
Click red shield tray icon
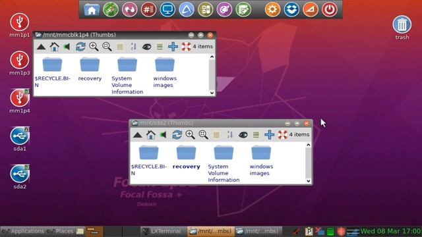tap(341, 231)
